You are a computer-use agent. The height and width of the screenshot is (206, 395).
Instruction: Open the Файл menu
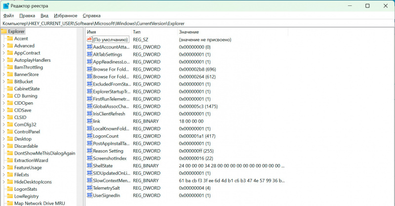point(8,16)
